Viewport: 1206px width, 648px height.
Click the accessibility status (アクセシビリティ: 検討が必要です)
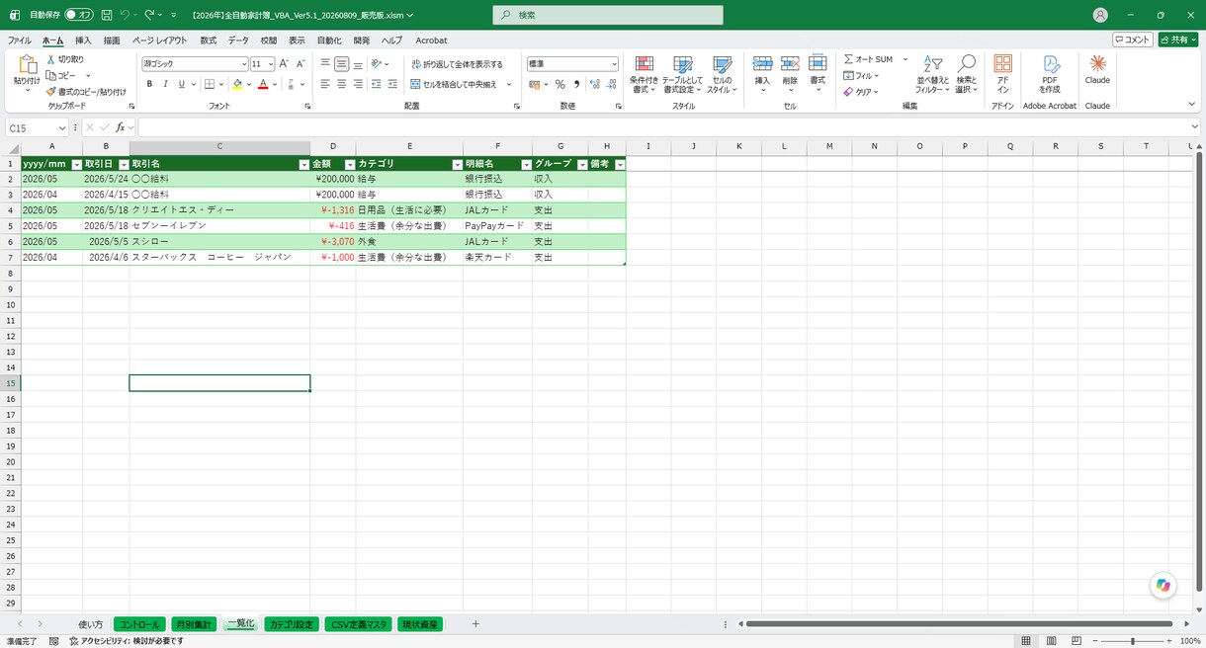pos(126,641)
